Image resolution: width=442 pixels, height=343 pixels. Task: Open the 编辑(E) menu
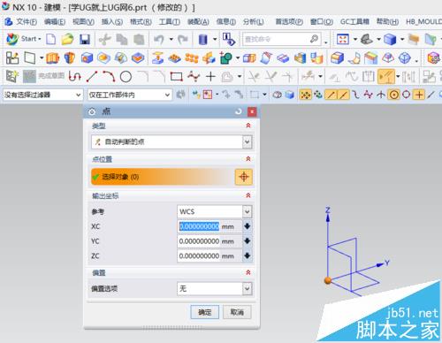pos(55,22)
